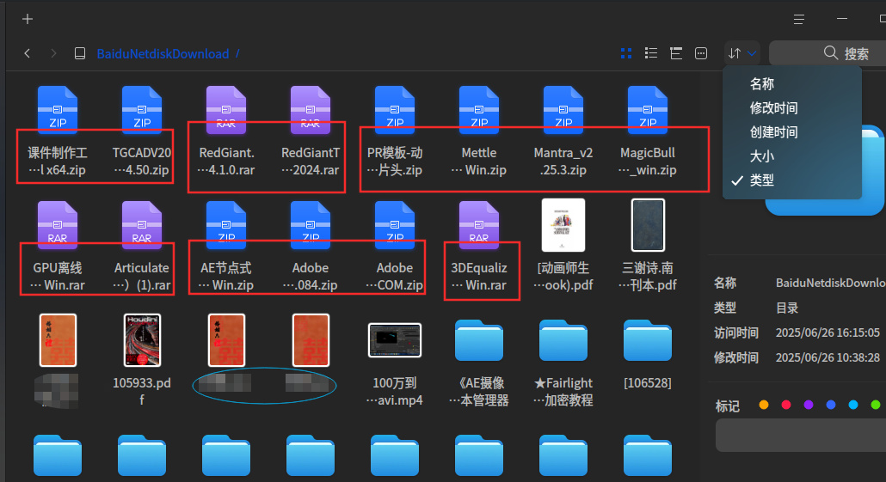Pick the orange tag color
This screenshot has width=886, height=482.
pos(764,405)
